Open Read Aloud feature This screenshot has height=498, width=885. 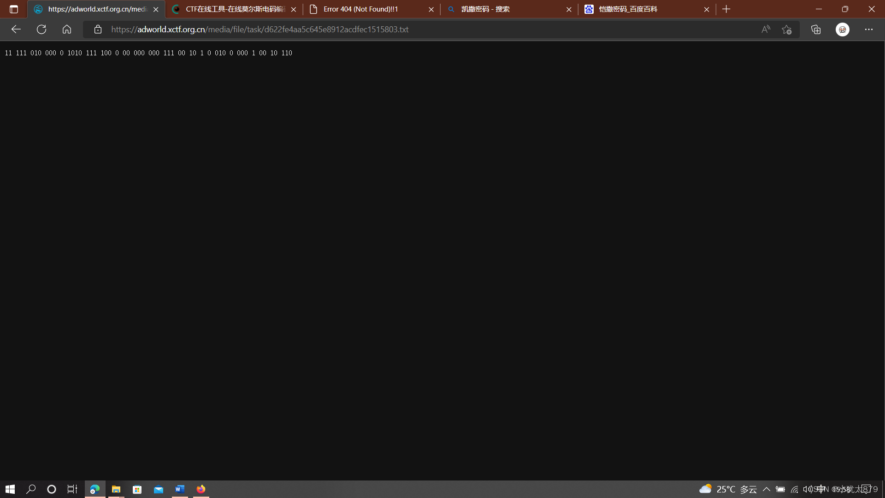(x=766, y=30)
